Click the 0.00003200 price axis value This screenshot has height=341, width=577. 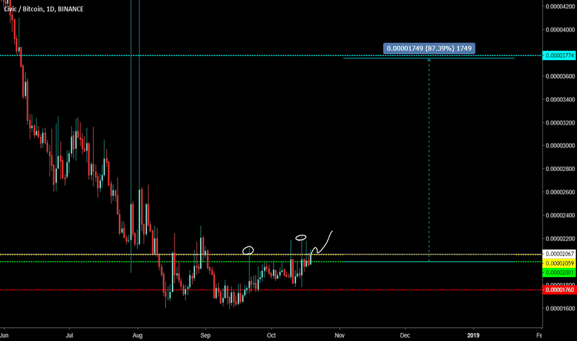pyautogui.click(x=560, y=123)
